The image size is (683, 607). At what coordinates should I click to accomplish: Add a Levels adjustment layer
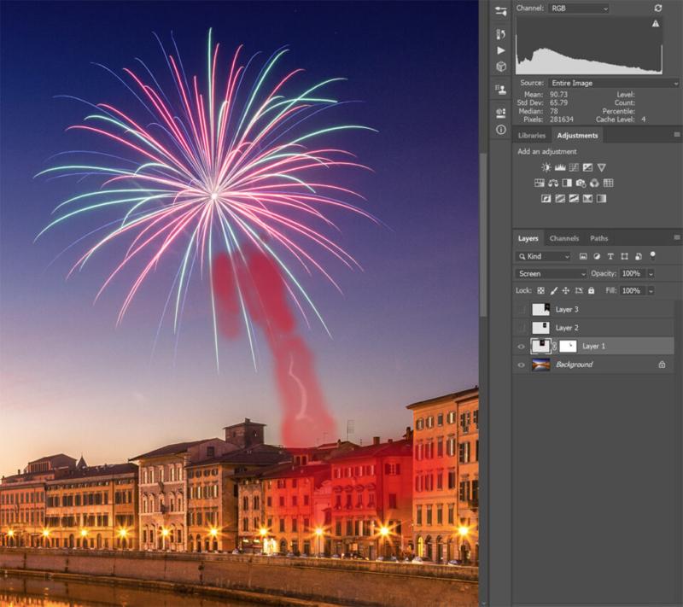(560, 167)
